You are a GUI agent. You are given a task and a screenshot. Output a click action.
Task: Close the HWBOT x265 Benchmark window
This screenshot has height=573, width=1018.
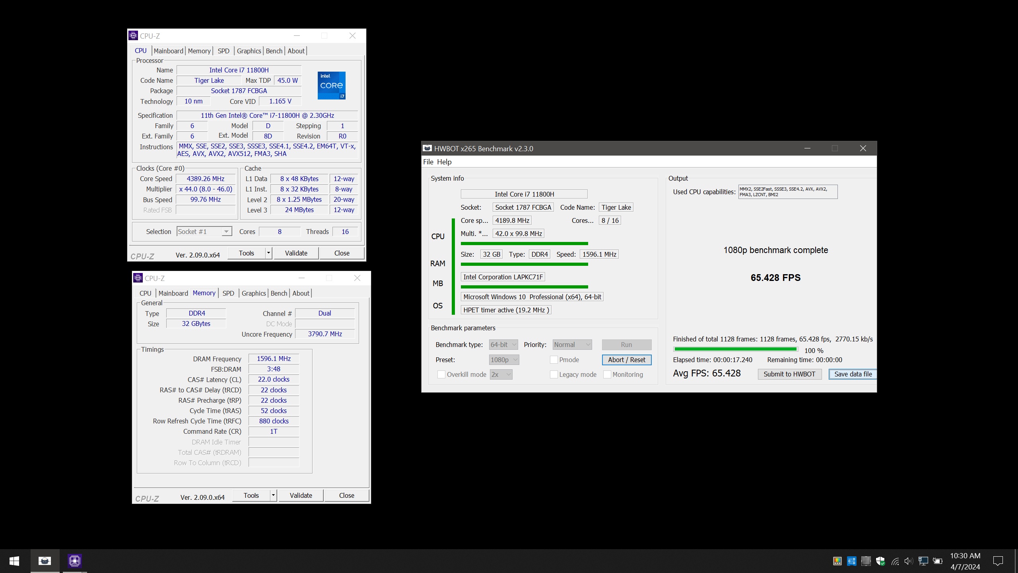863,148
